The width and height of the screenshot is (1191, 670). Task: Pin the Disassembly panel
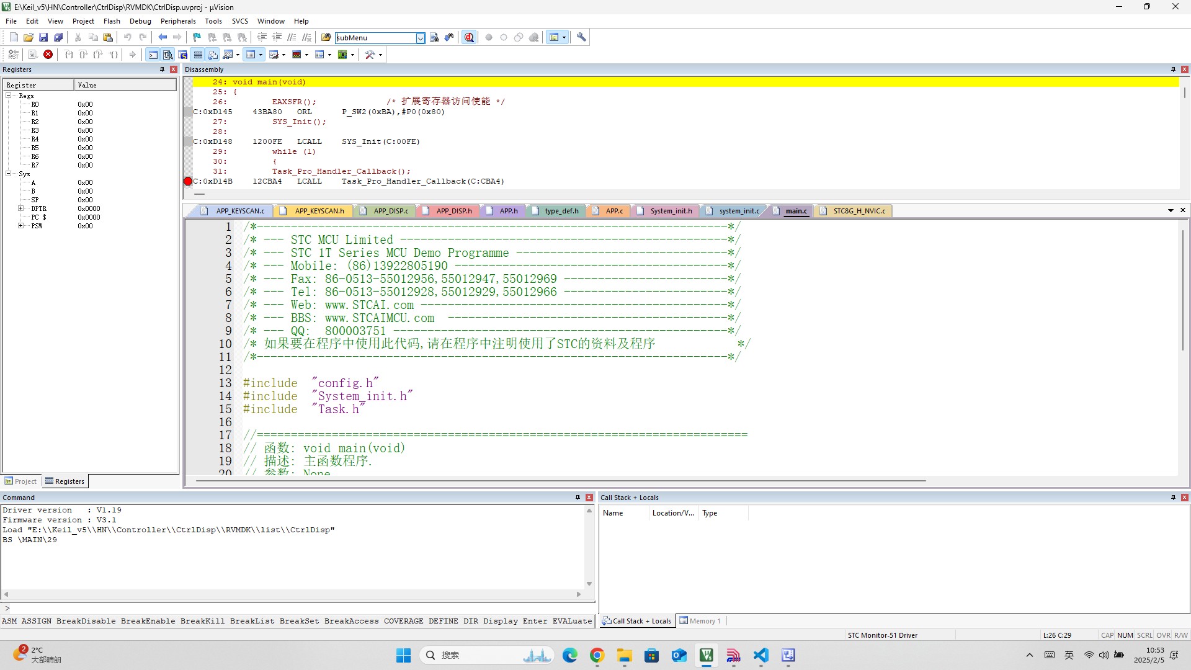coord(1173,69)
